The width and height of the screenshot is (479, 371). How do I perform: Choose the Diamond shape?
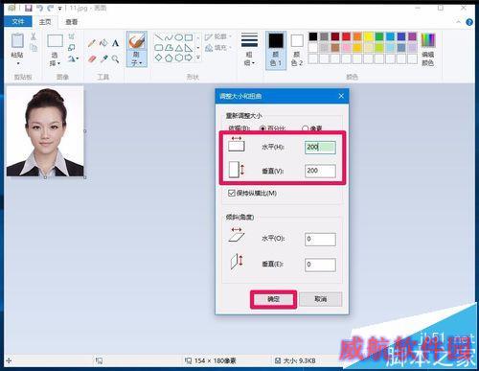(159, 58)
